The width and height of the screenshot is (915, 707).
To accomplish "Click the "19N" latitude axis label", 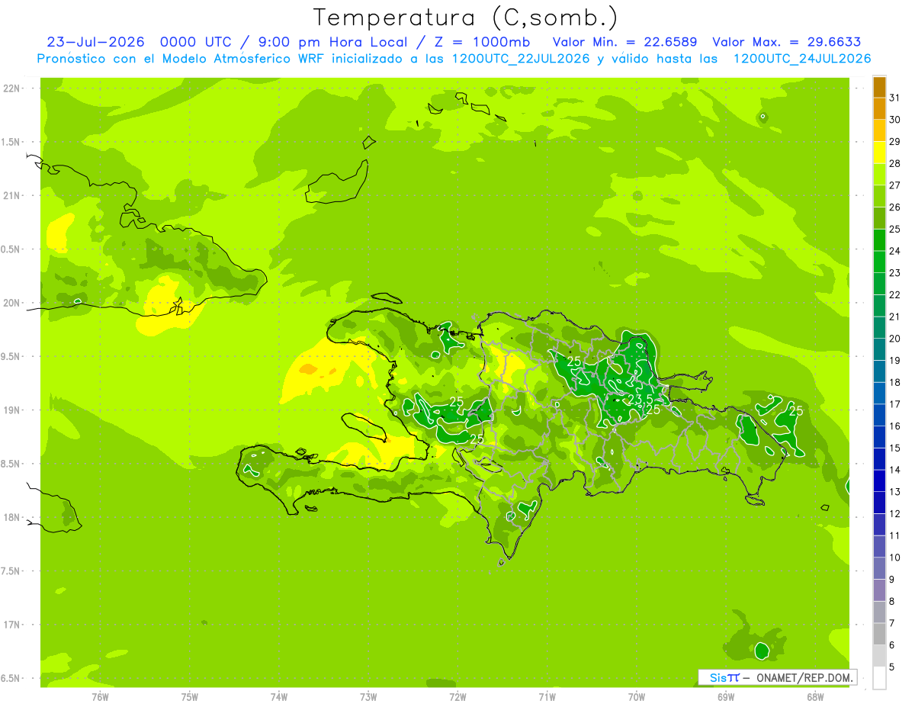I will tap(13, 410).
